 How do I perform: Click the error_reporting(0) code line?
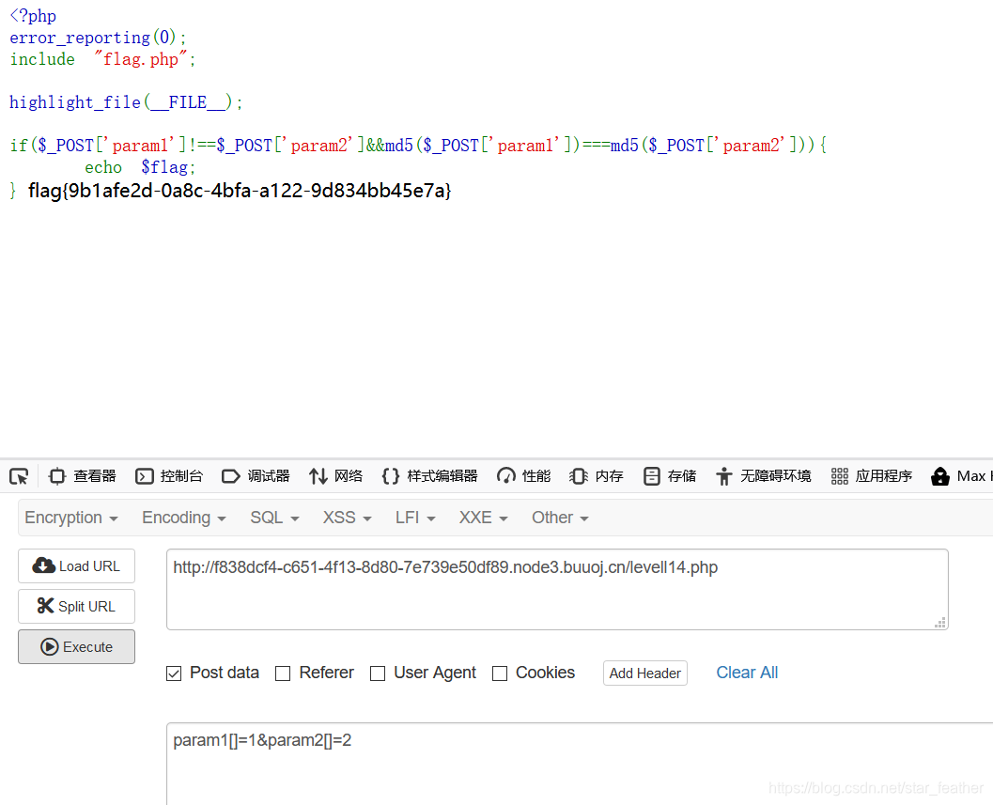pos(98,38)
